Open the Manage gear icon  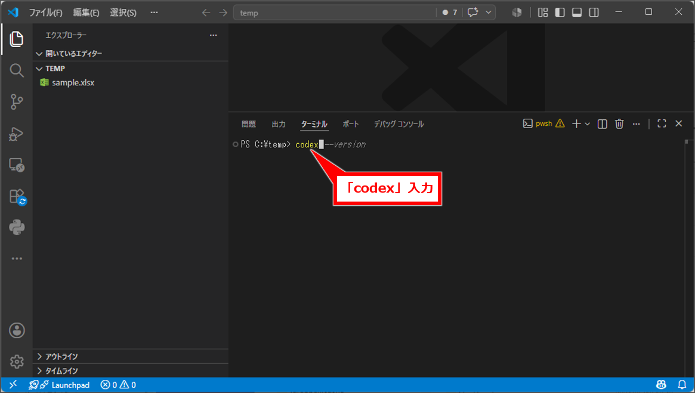(x=17, y=361)
